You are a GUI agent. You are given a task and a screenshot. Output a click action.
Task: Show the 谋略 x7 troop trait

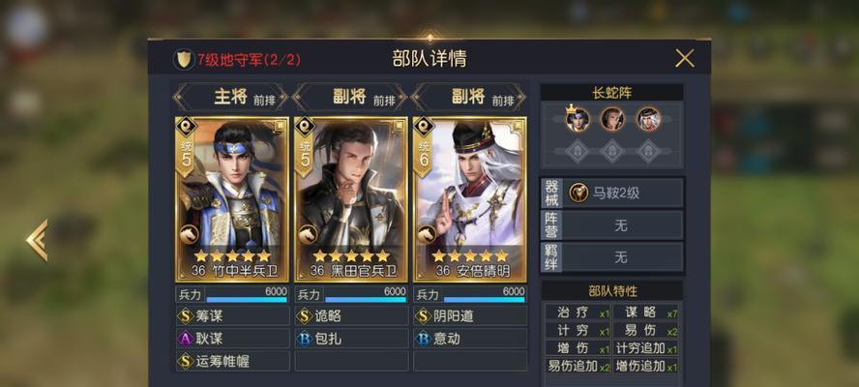[x=646, y=313]
